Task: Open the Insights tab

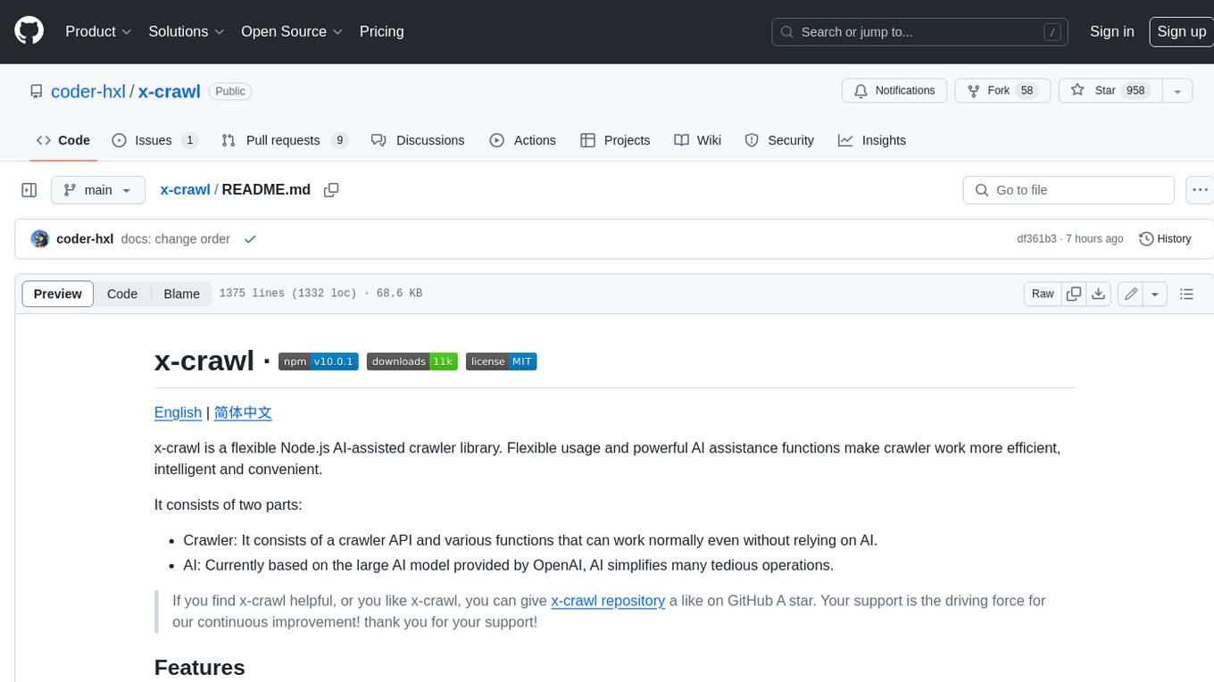Action: [x=872, y=140]
